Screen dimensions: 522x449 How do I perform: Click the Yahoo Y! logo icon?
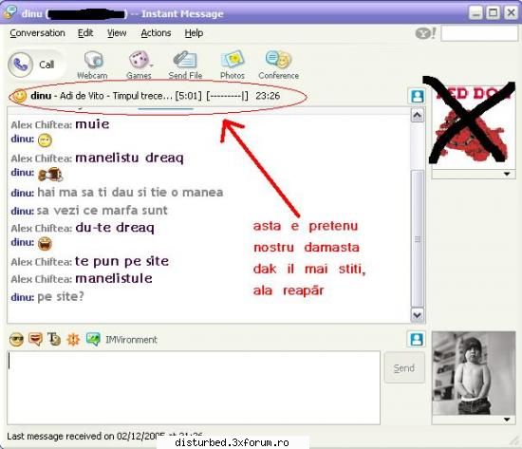(426, 33)
